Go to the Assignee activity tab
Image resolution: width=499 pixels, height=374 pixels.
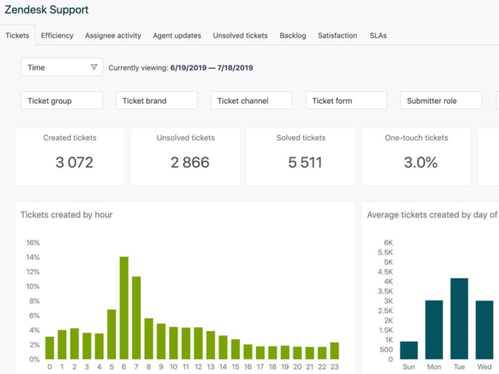[x=113, y=35]
